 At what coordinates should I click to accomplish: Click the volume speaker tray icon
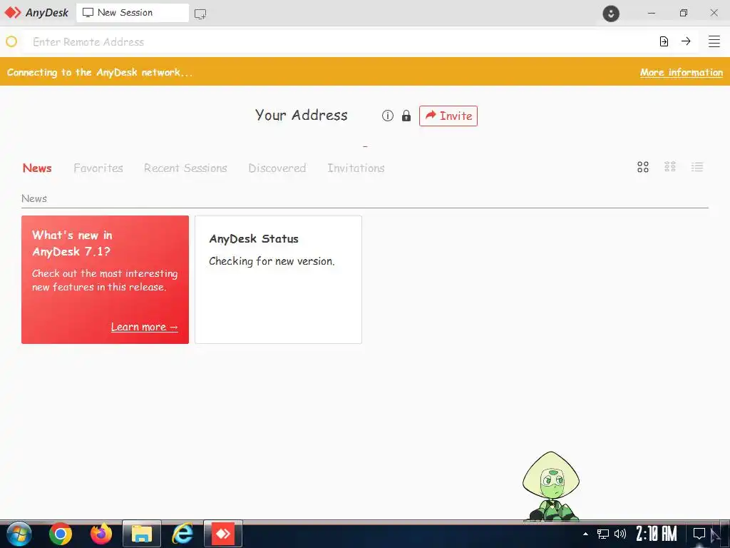tap(620, 534)
